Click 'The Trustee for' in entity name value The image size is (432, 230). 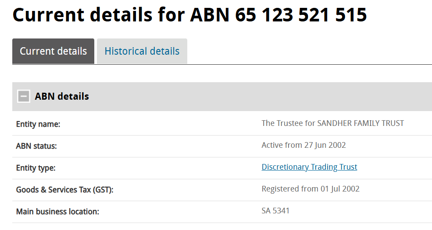click(x=288, y=123)
